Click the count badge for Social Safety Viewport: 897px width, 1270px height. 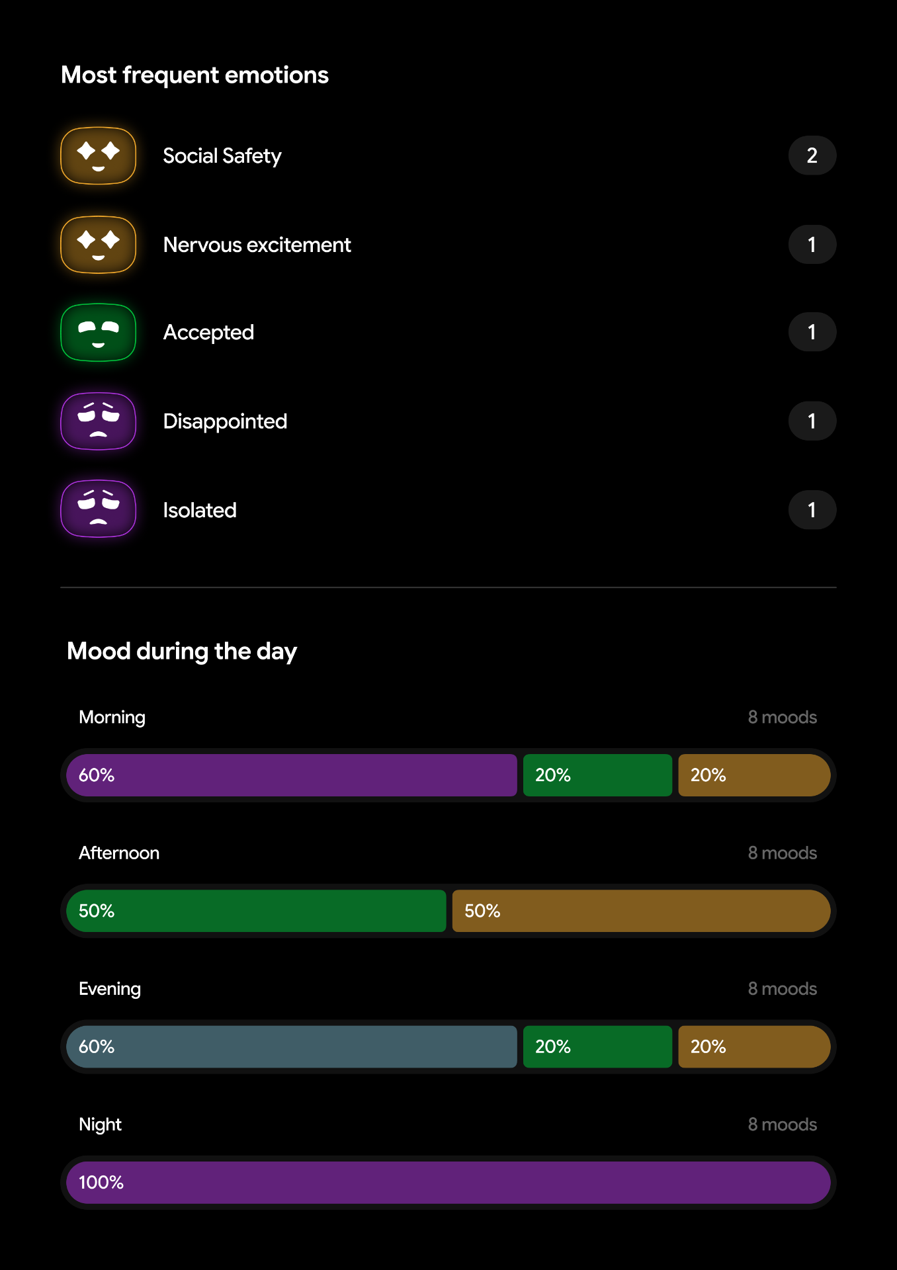[x=812, y=155]
